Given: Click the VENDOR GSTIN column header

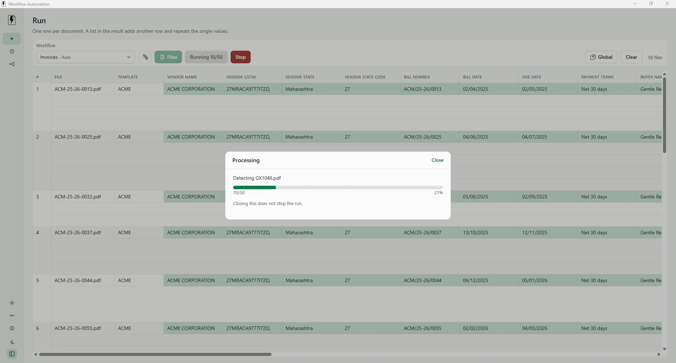Looking at the screenshot, I should pos(252,77).
